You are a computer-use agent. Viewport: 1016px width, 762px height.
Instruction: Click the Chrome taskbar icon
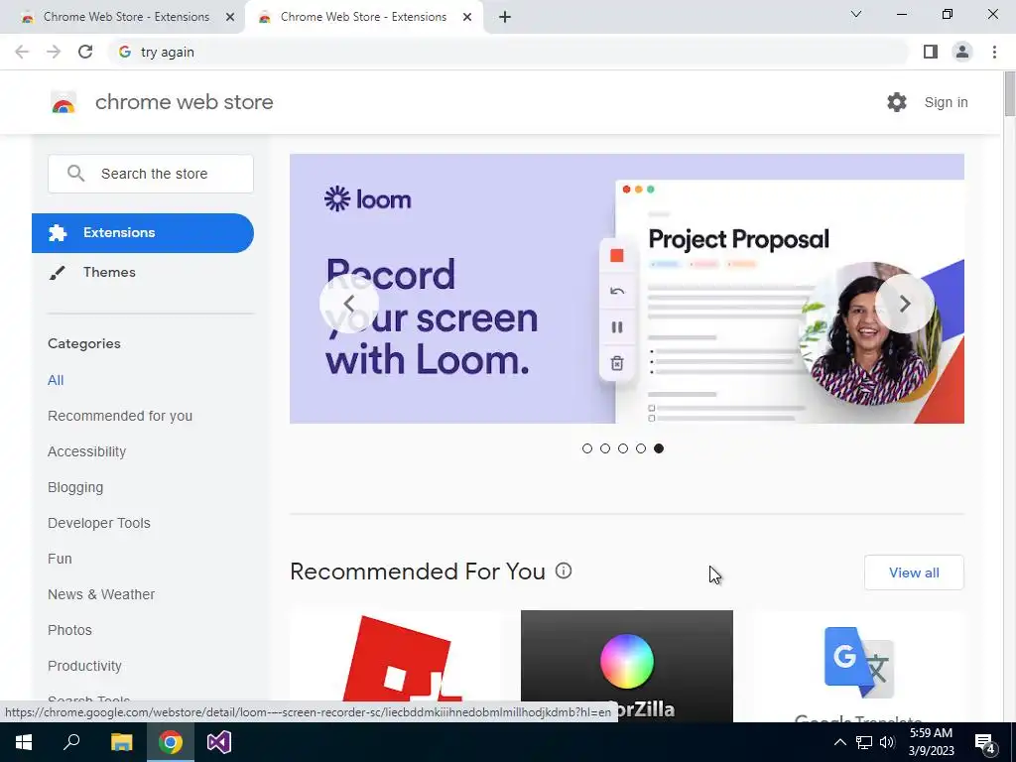click(x=171, y=742)
